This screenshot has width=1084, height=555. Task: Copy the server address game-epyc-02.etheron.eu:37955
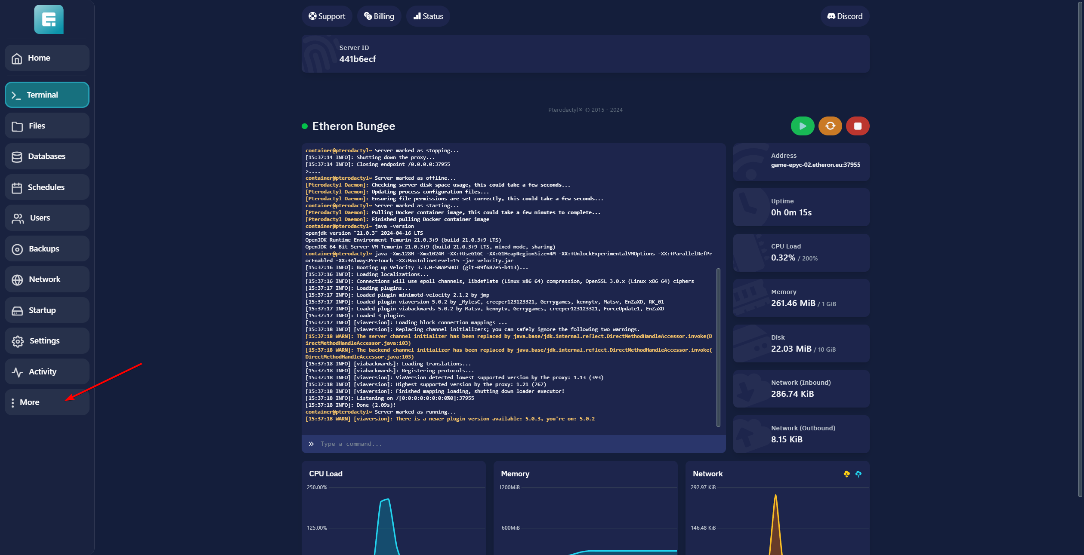(x=815, y=165)
